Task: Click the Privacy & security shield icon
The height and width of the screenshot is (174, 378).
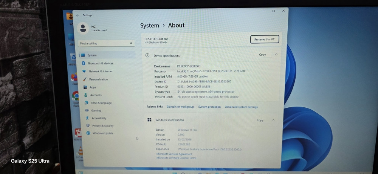Action: coord(88,125)
